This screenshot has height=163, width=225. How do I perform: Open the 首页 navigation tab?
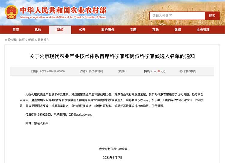(16, 30)
